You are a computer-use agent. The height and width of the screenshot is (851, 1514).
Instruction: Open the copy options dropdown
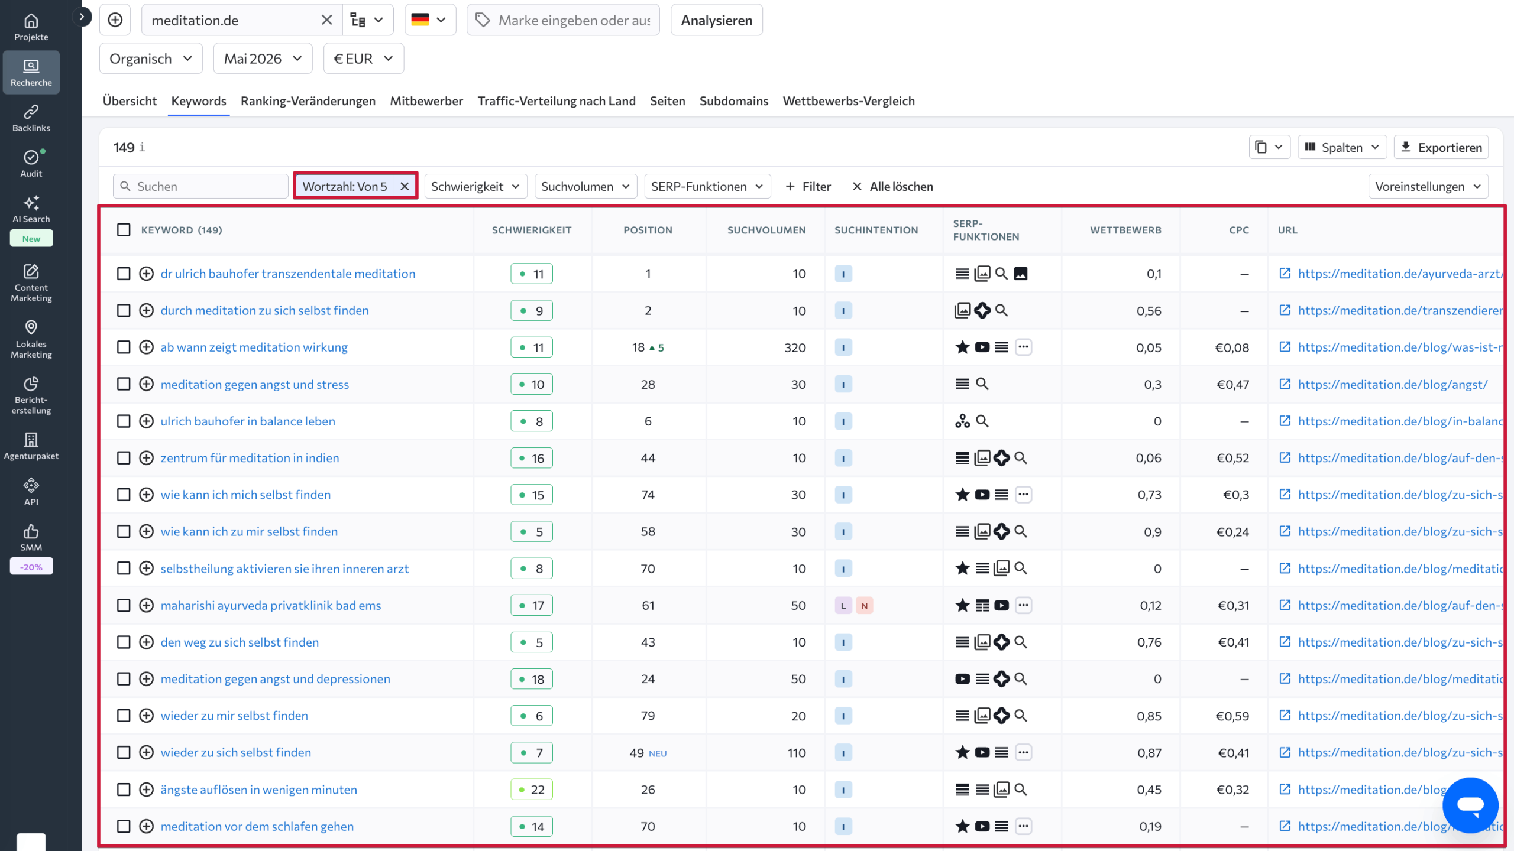pos(1269,147)
